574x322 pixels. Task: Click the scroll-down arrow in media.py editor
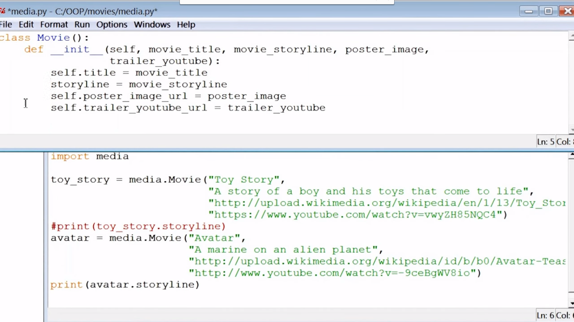pyautogui.click(x=571, y=130)
